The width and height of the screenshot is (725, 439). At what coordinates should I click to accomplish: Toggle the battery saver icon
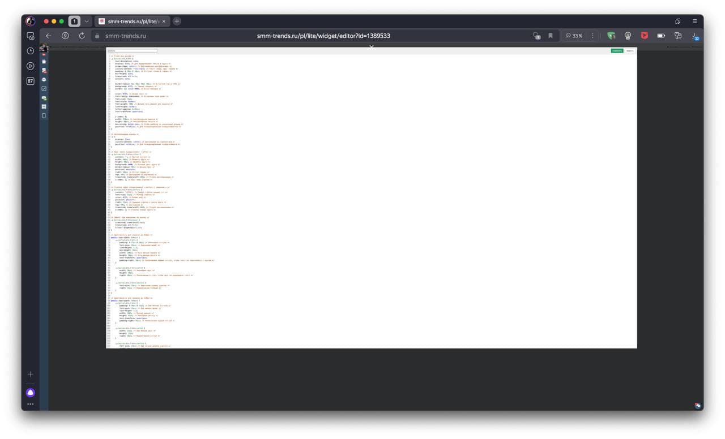point(661,36)
